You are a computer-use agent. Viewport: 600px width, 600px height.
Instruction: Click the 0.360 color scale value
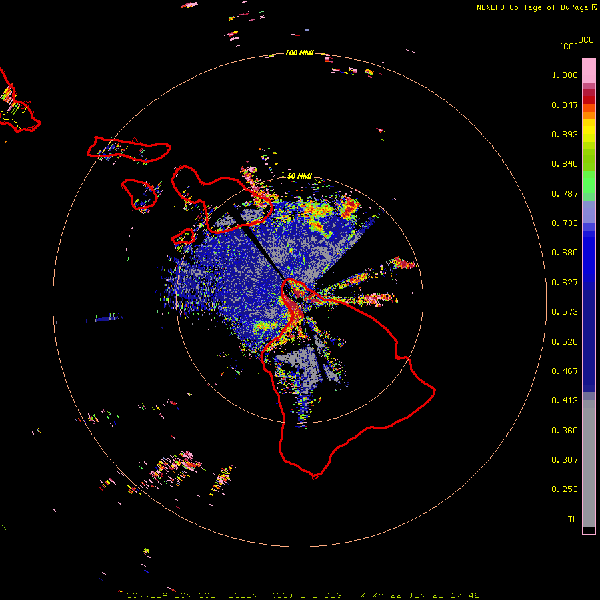pos(565,431)
